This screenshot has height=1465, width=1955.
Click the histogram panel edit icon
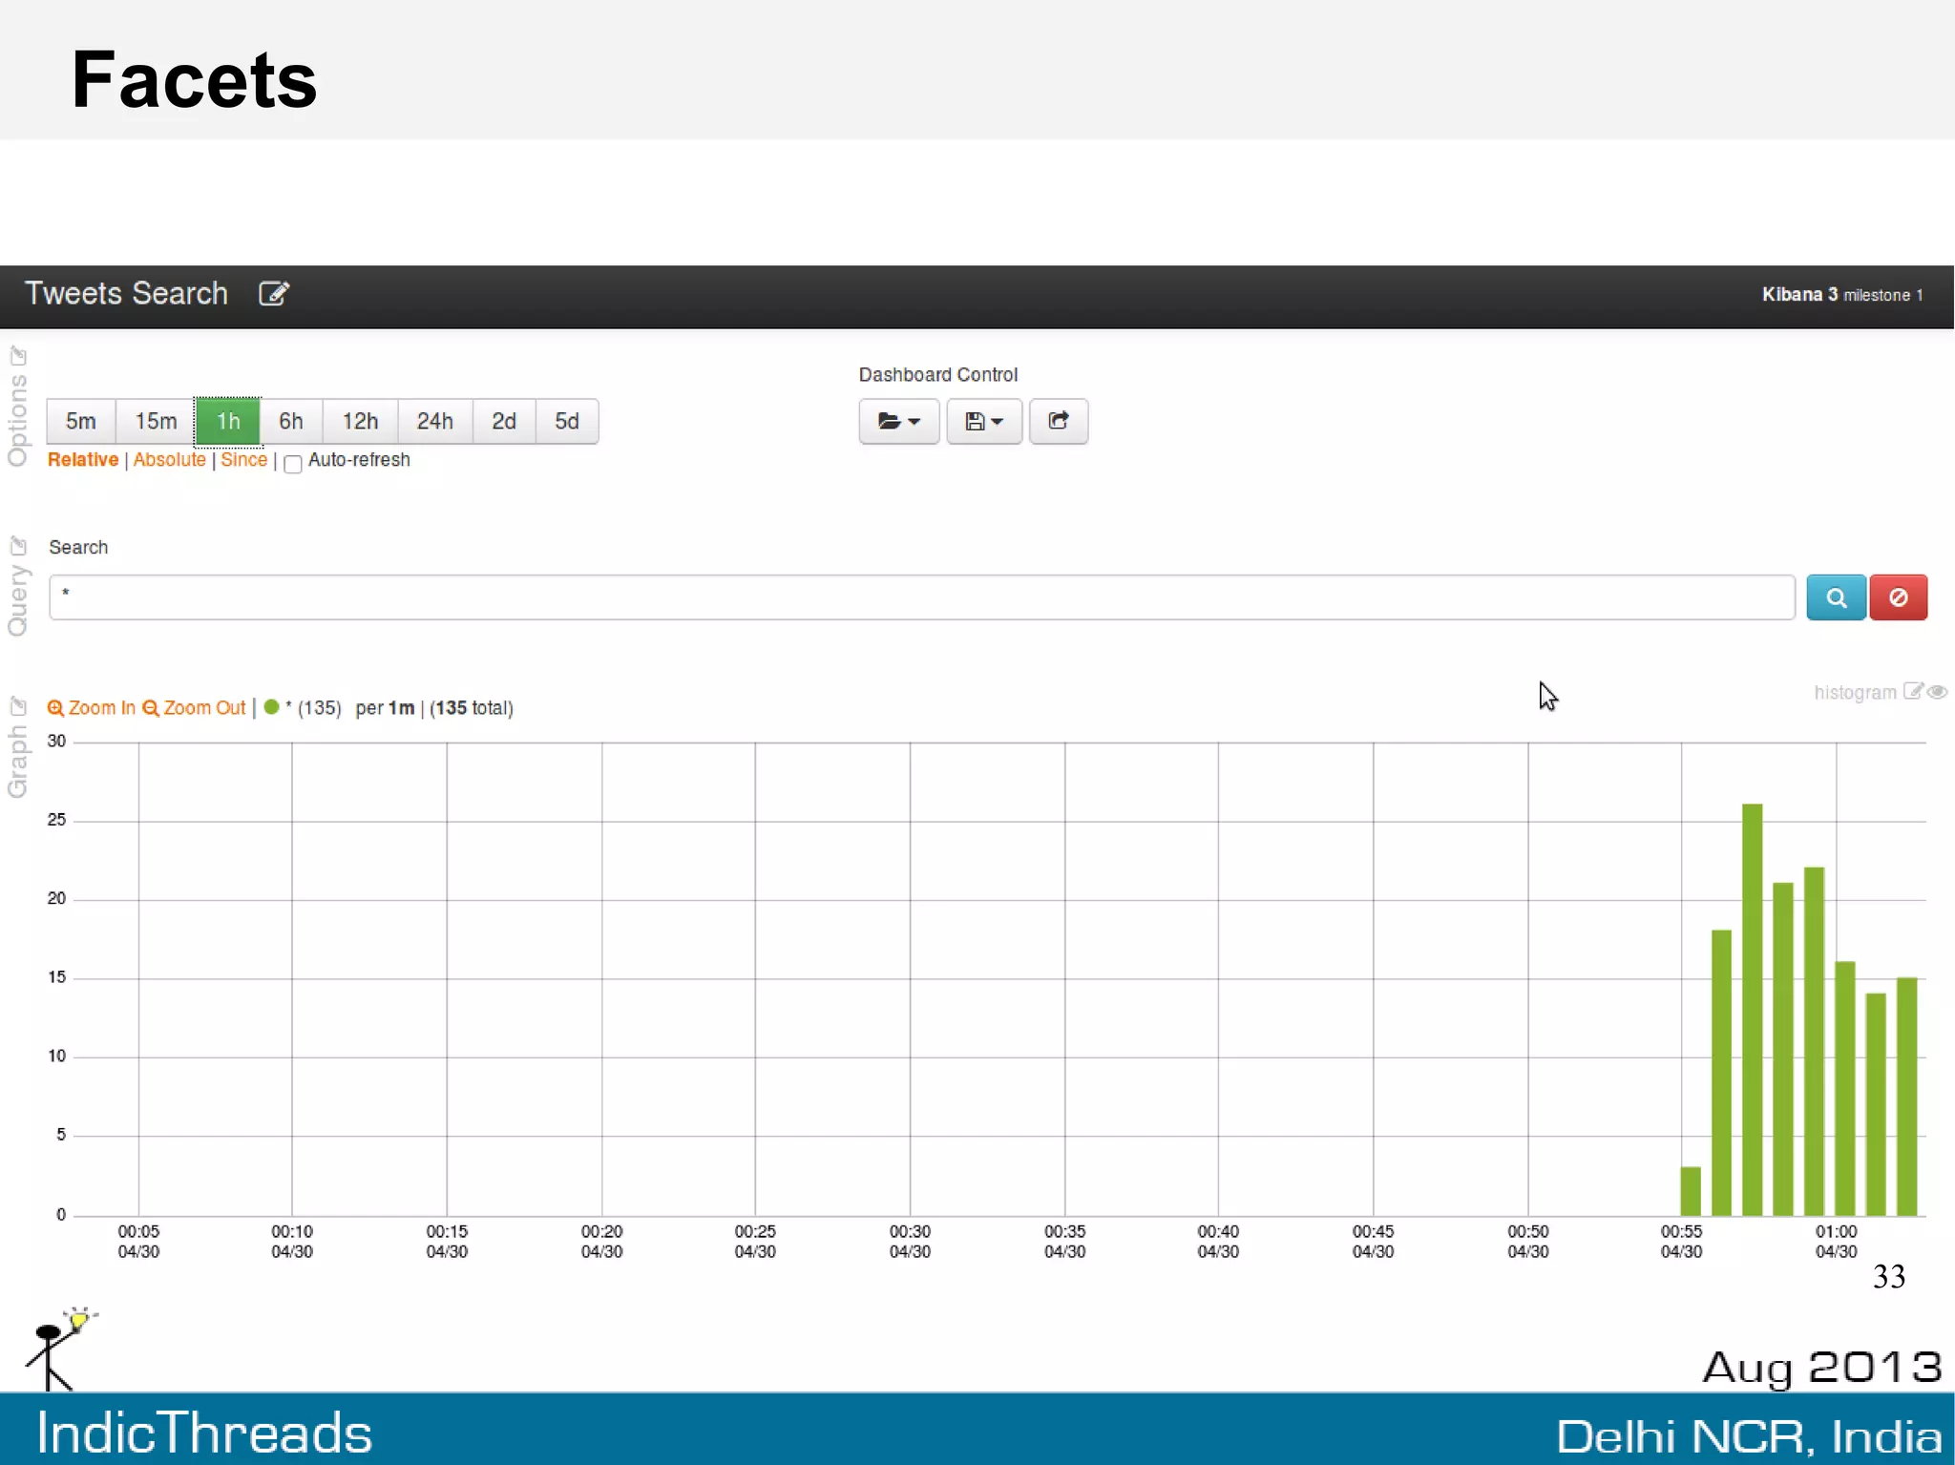1912,691
